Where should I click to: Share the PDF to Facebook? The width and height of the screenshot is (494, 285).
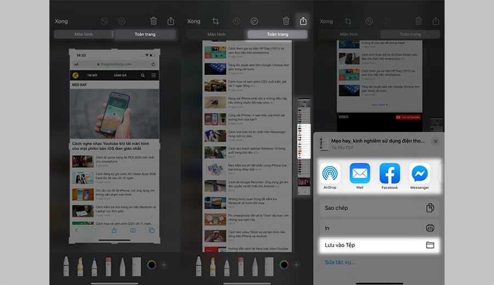(390, 176)
